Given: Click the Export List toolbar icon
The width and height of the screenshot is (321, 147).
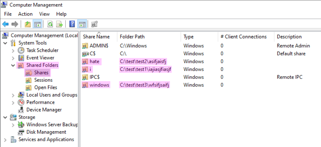Looking at the screenshot, I should pyautogui.click(x=60, y=24).
